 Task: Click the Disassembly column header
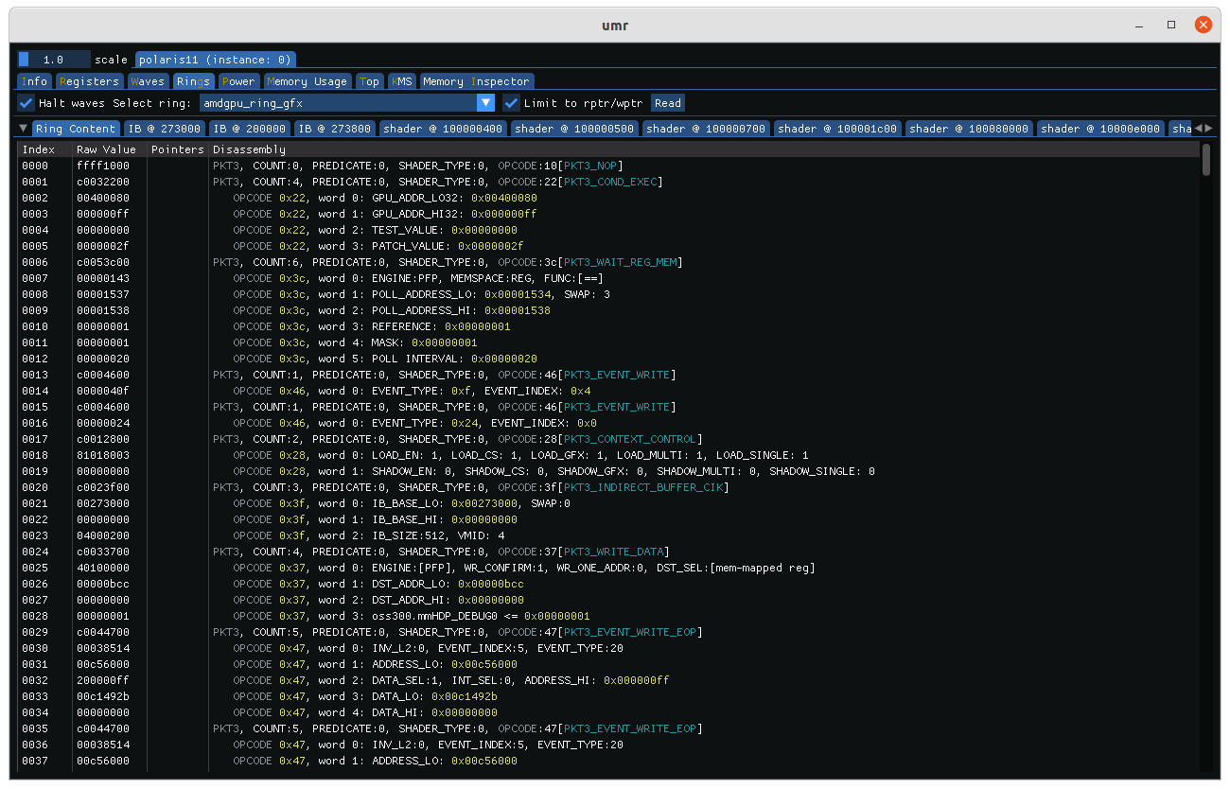click(250, 149)
